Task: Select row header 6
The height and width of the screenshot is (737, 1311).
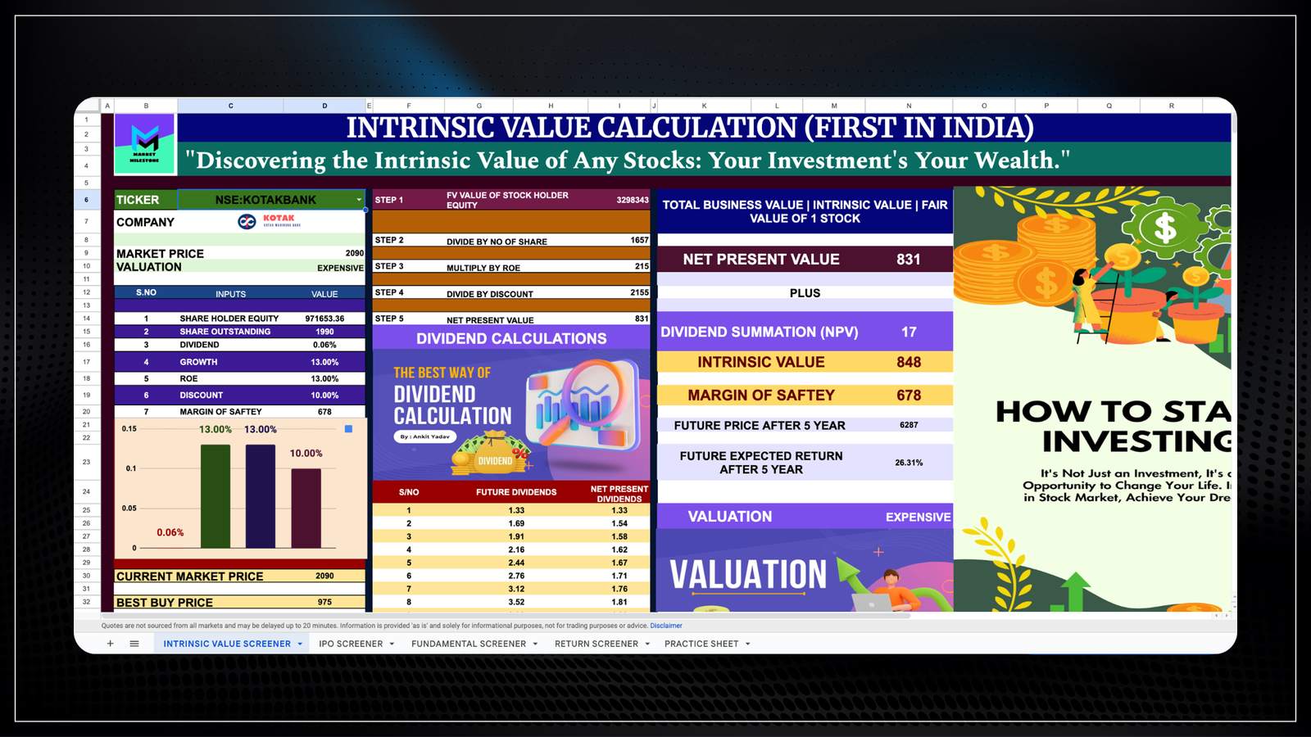Action: pos(85,199)
